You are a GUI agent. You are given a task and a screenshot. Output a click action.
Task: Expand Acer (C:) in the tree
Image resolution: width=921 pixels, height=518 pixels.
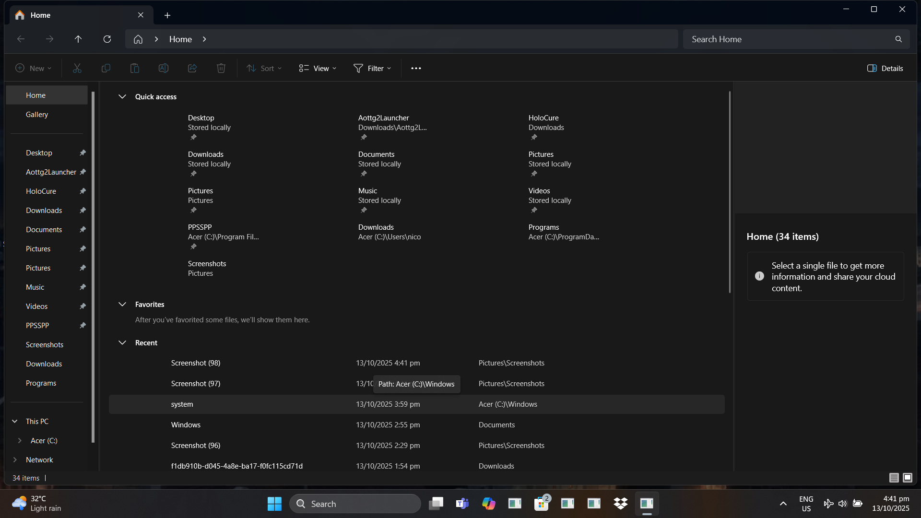click(20, 440)
